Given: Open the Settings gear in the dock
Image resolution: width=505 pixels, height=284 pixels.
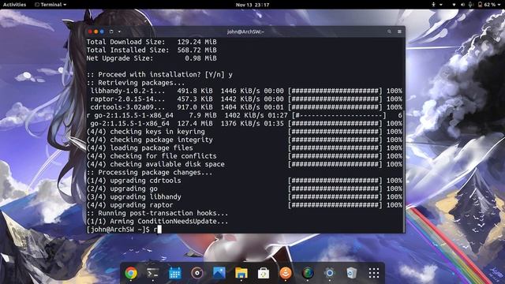Looking at the screenshot, I should click(330, 273).
